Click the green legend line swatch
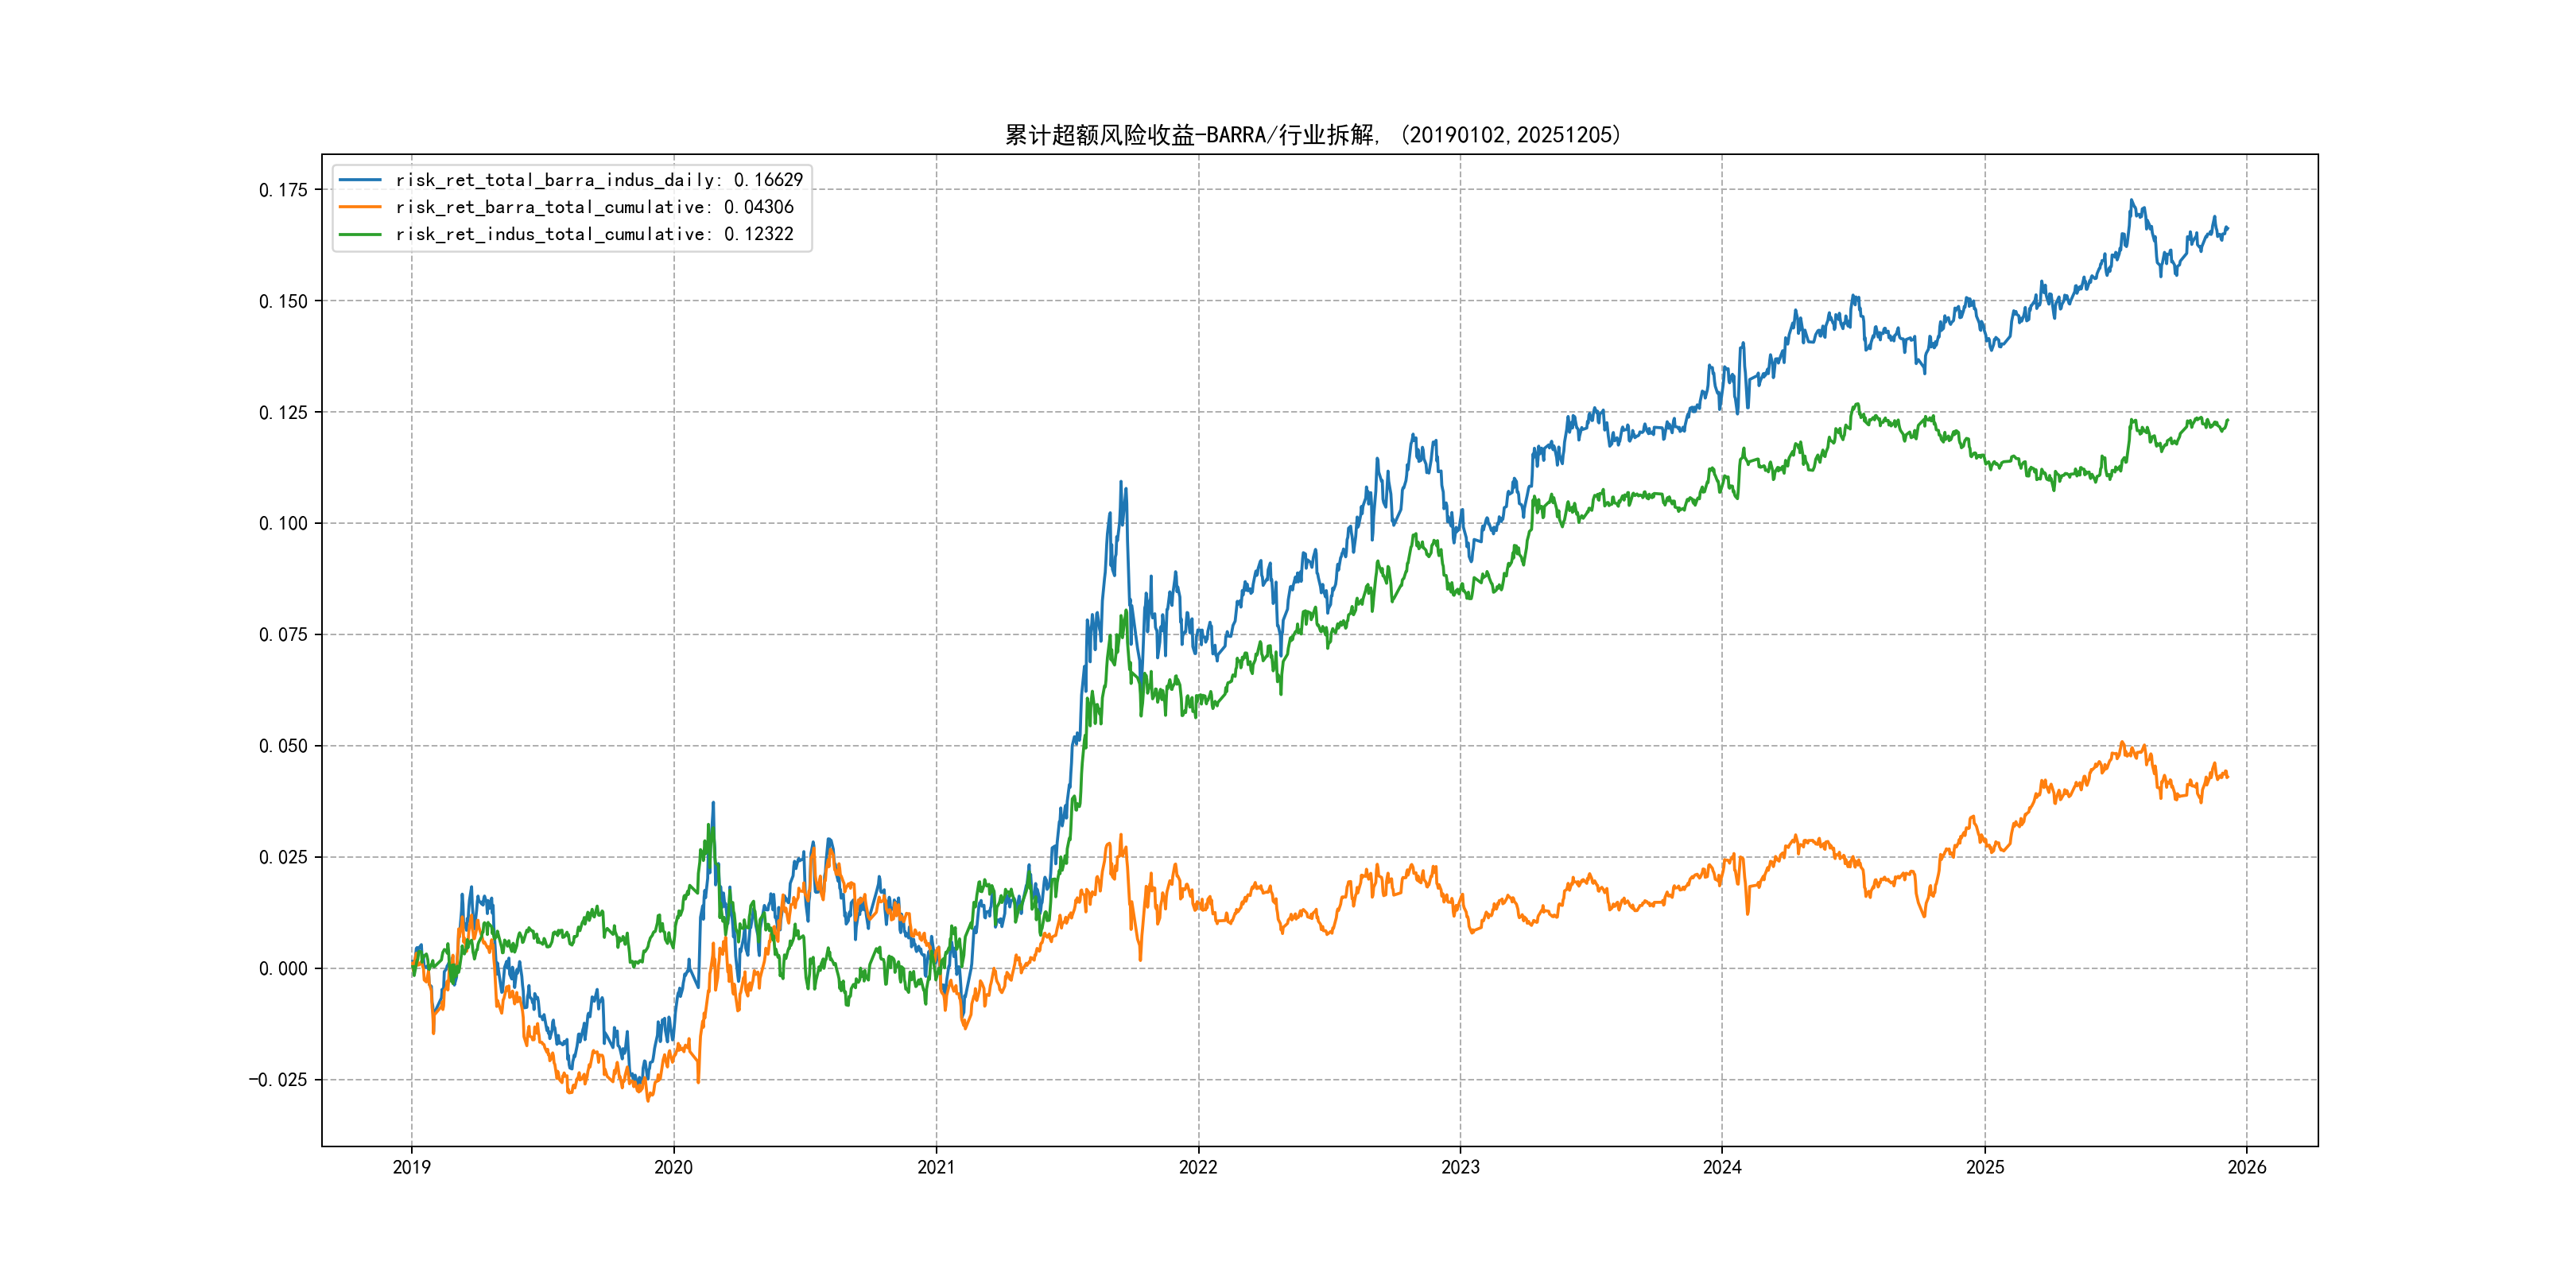The width and height of the screenshot is (2576, 1288). pos(360,234)
